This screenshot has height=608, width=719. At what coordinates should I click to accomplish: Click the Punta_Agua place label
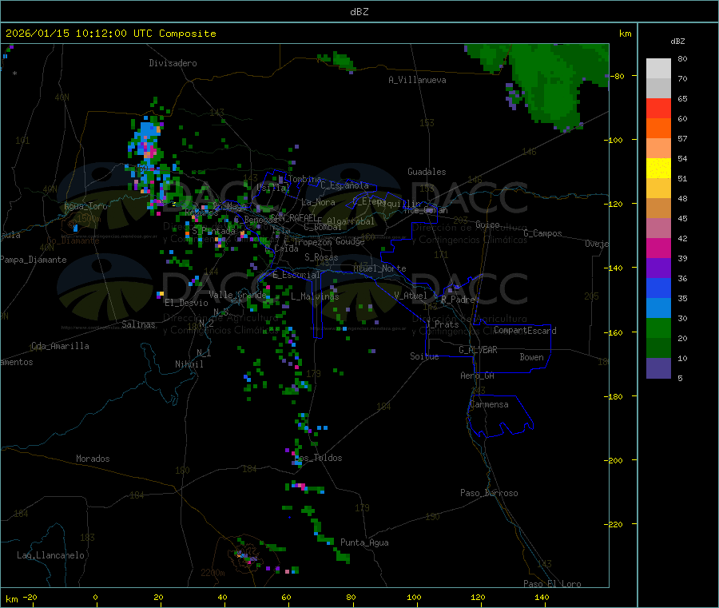coord(364,542)
